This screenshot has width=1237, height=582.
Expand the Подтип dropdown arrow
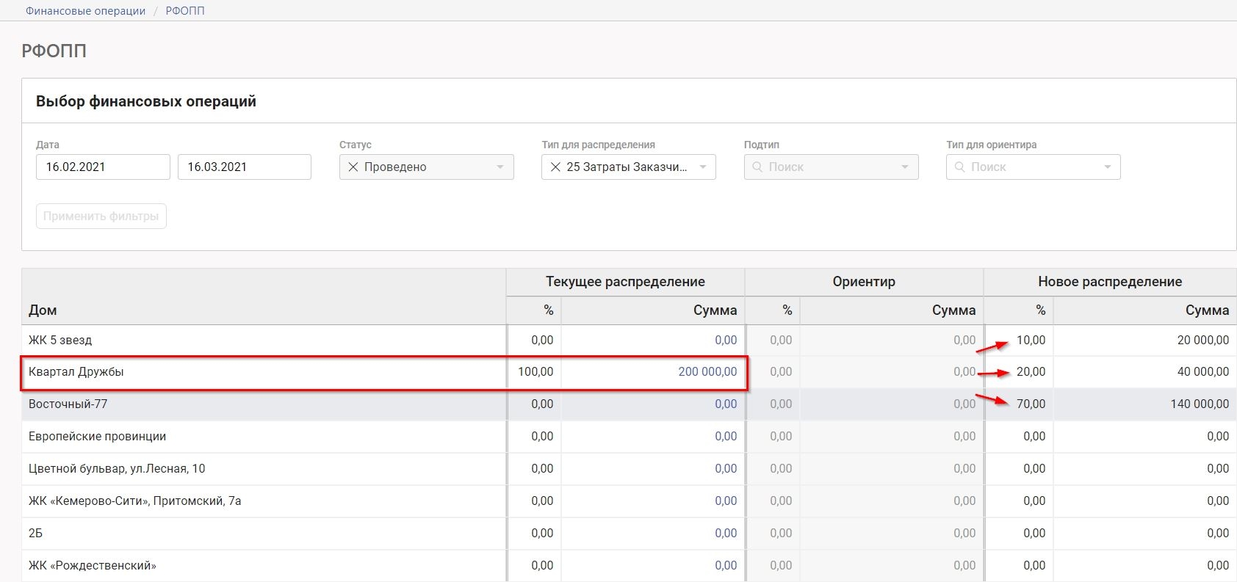(x=905, y=167)
